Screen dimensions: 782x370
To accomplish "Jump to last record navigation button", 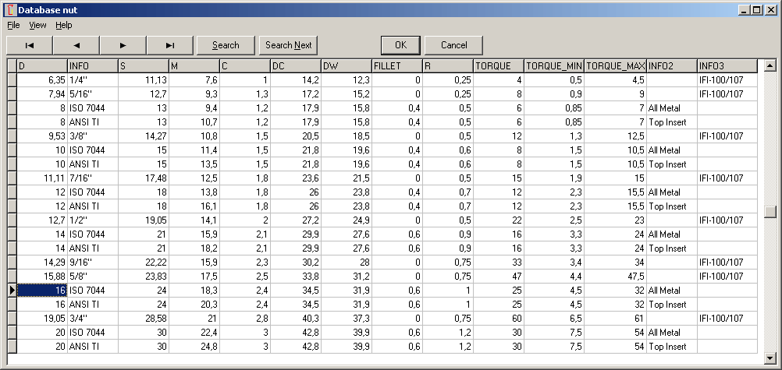I will [170, 45].
